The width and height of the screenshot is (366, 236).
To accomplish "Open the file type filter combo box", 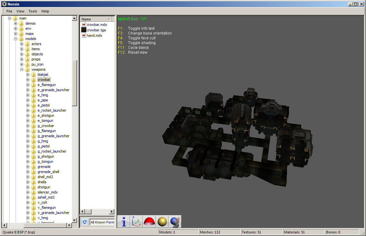I will click(102, 222).
